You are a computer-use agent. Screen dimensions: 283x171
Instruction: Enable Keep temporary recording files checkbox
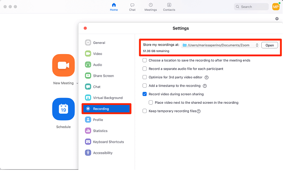point(145,111)
